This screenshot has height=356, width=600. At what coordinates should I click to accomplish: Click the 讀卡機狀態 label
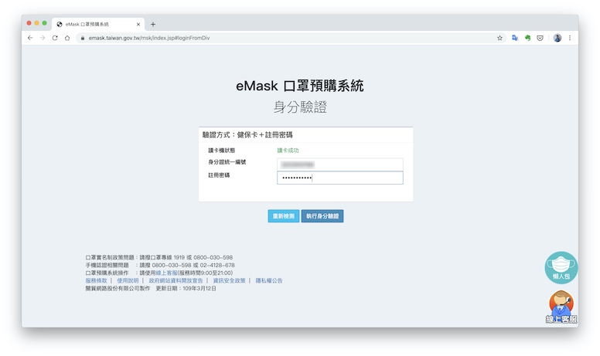point(222,151)
